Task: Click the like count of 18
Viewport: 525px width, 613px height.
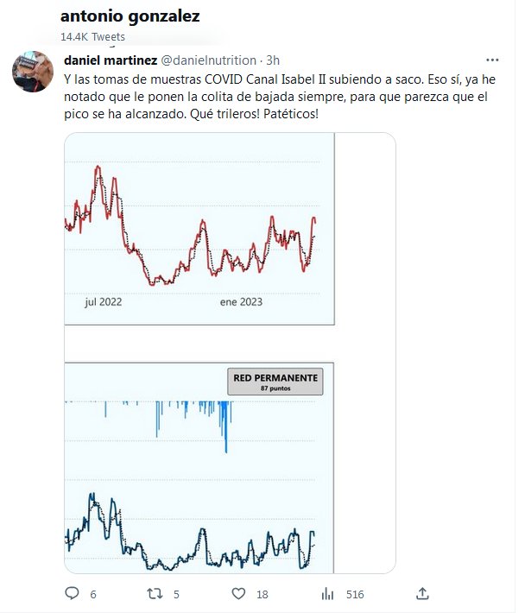Action: (262, 595)
